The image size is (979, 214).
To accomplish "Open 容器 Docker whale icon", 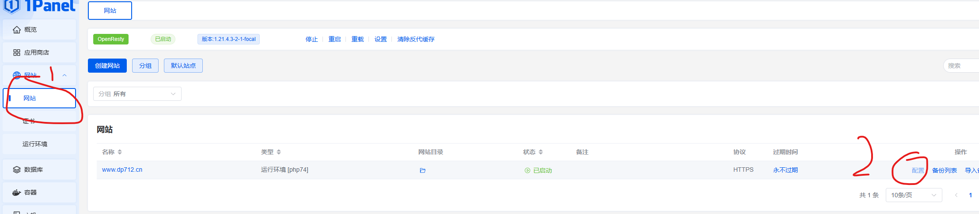I will tap(17, 192).
